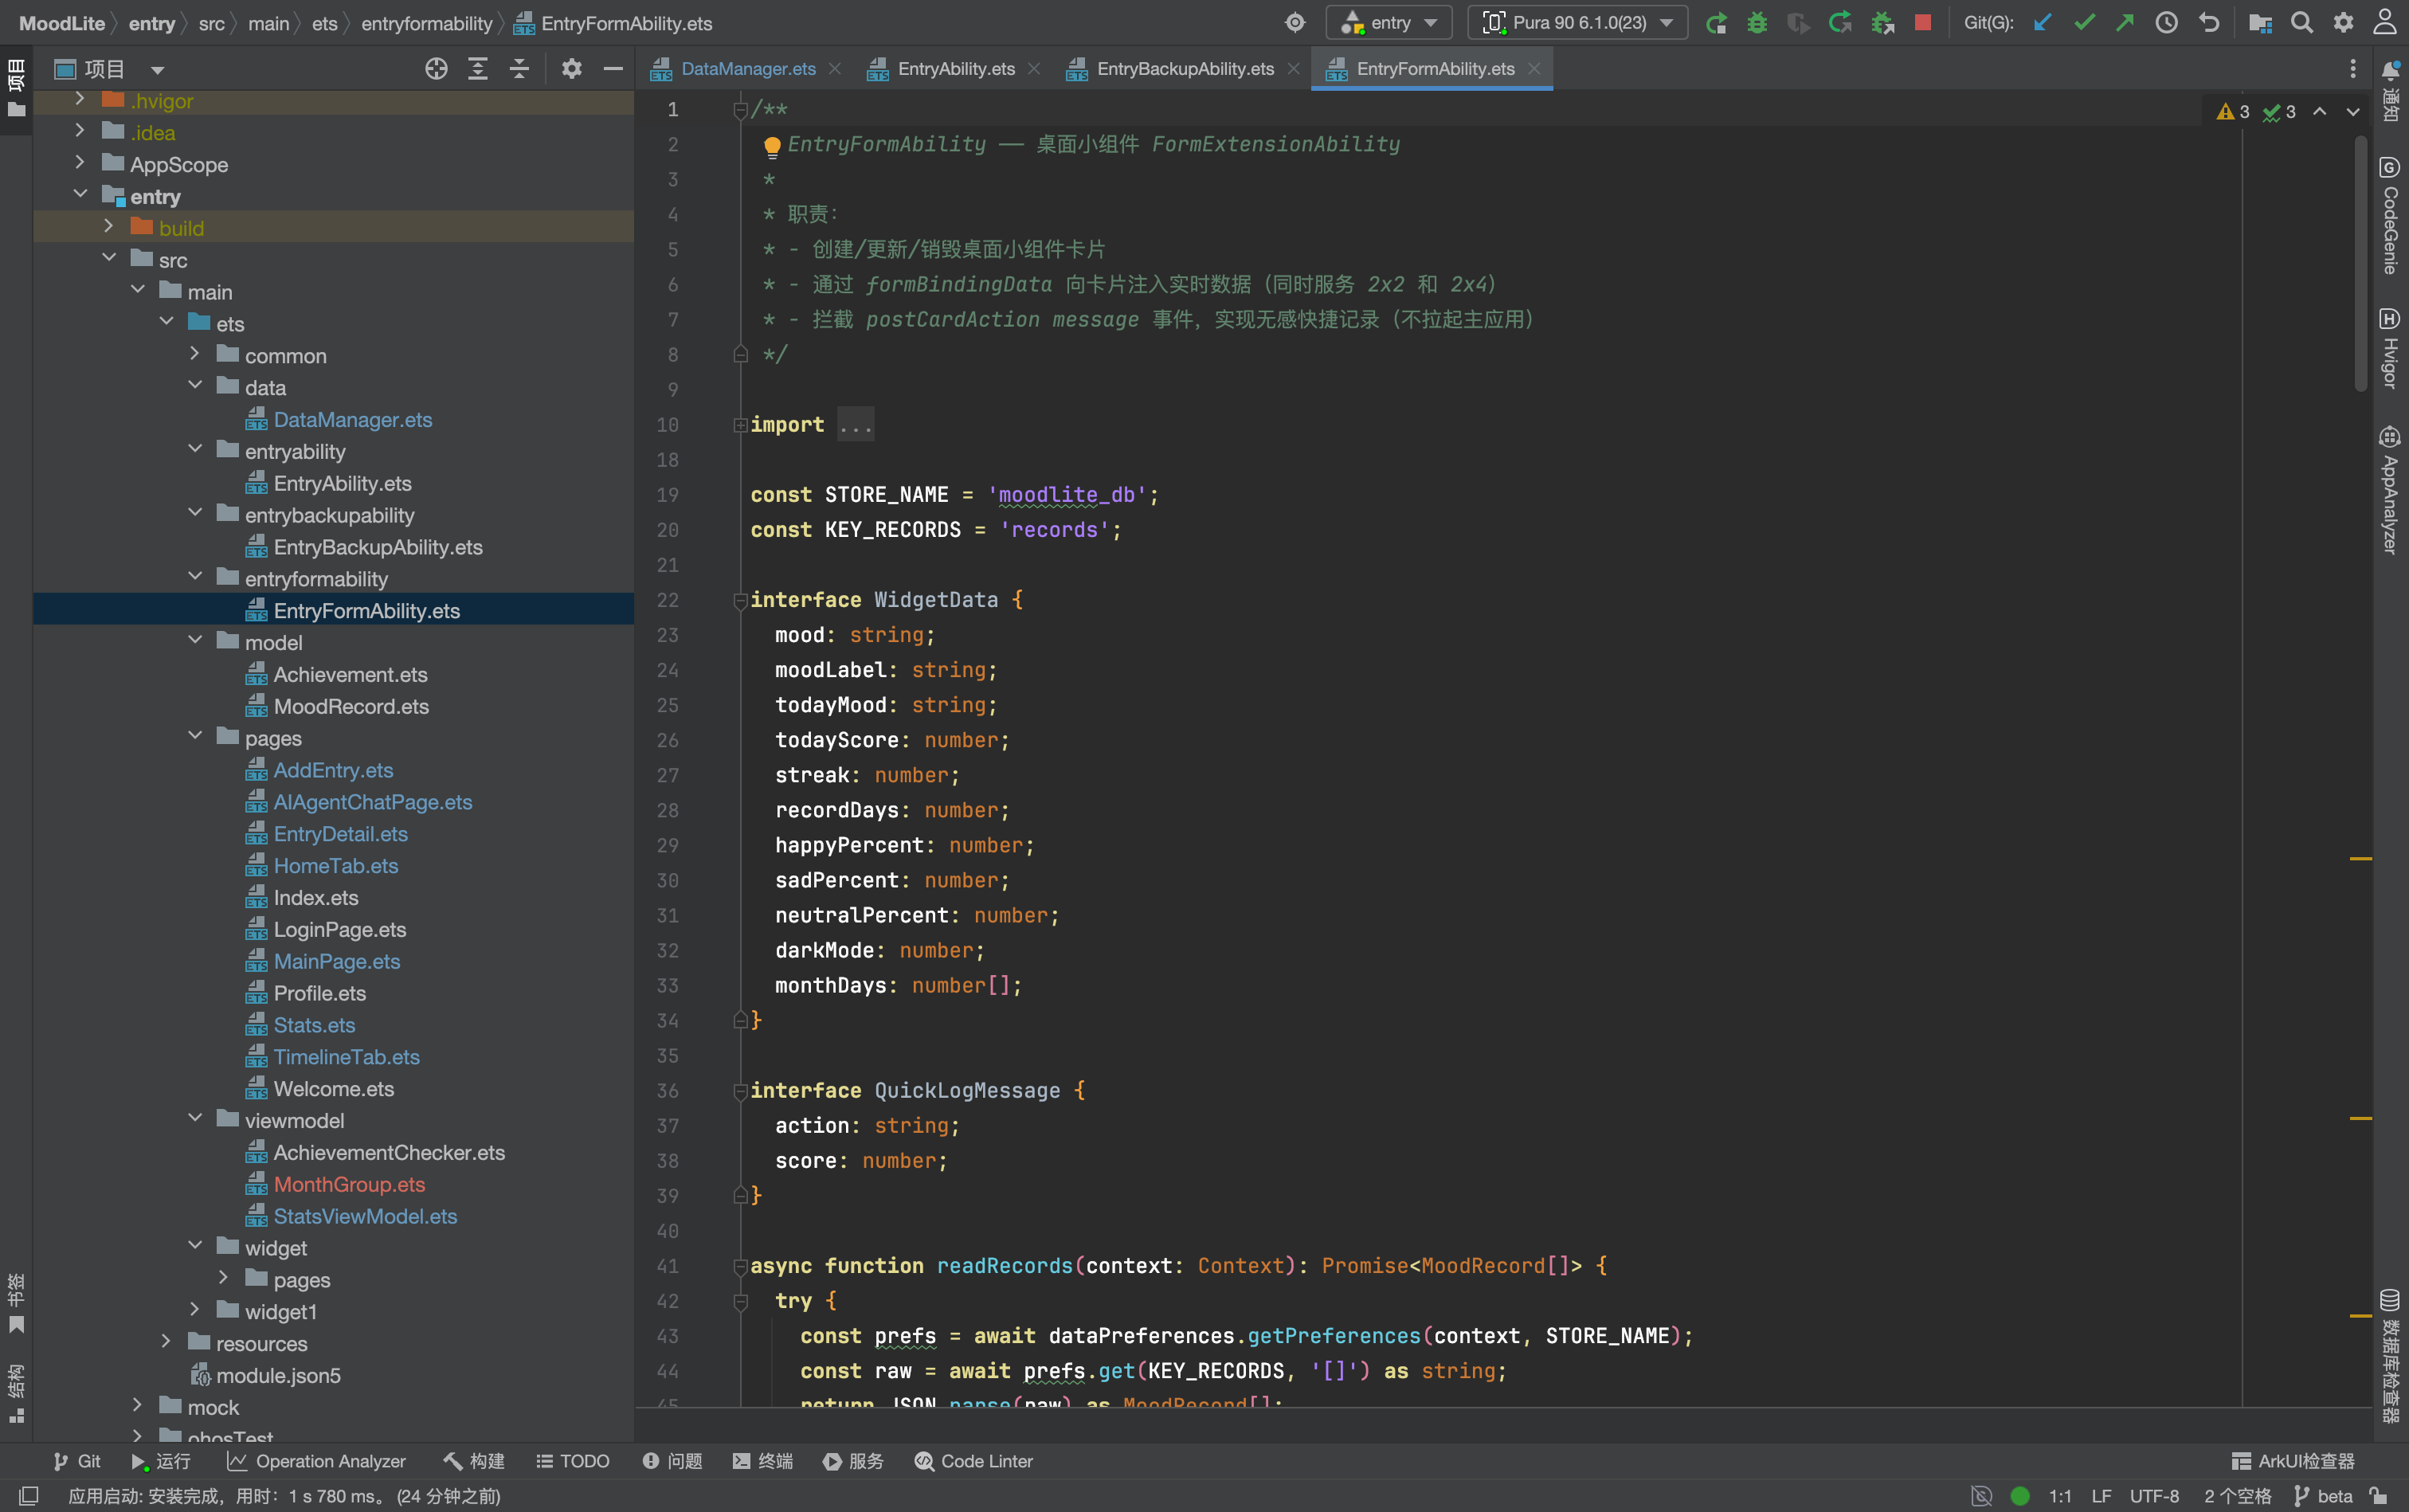
Task: Open the project view mode dropdown arrow
Action: point(157,70)
